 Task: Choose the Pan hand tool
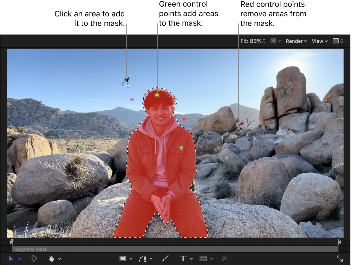(51, 259)
